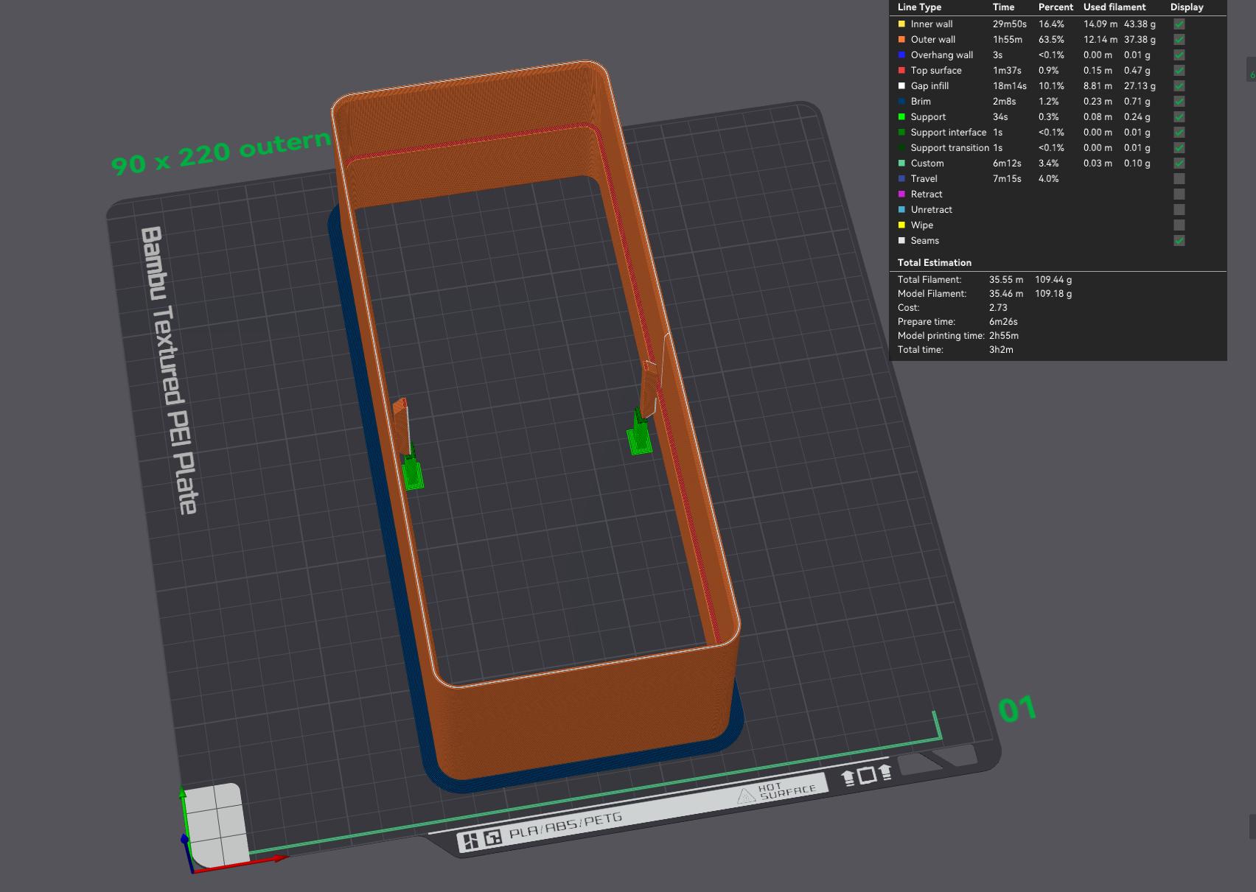Click the magenta Retract color swatch

[x=901, y=194]
